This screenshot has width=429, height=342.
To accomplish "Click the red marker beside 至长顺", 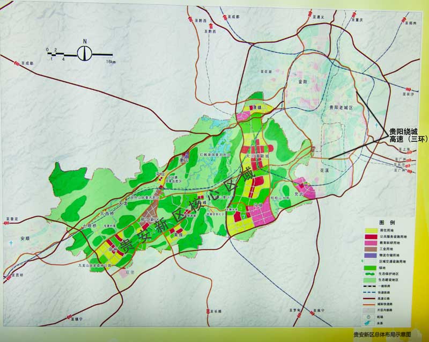I will (209, 311).
